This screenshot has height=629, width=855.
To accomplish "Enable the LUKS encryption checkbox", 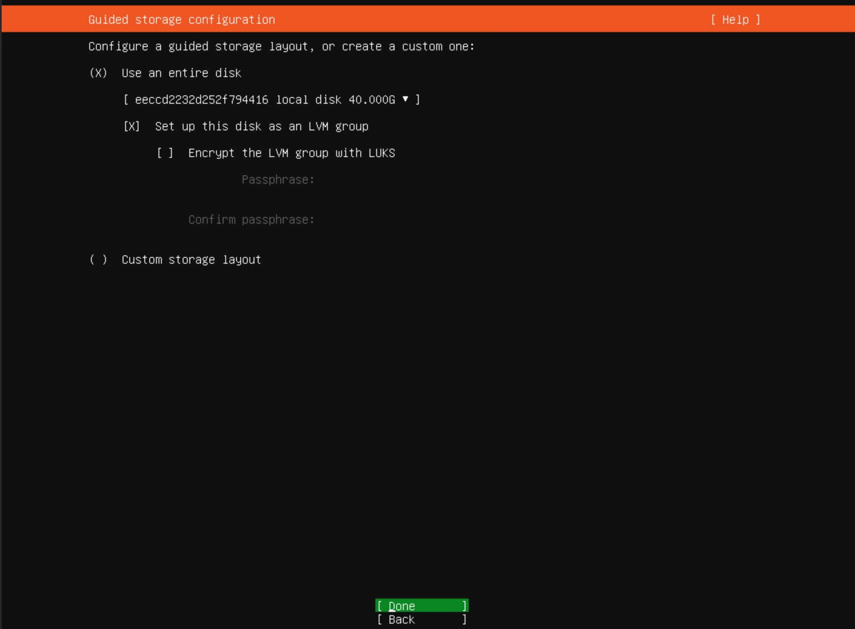I will click(x=165, y=153).
